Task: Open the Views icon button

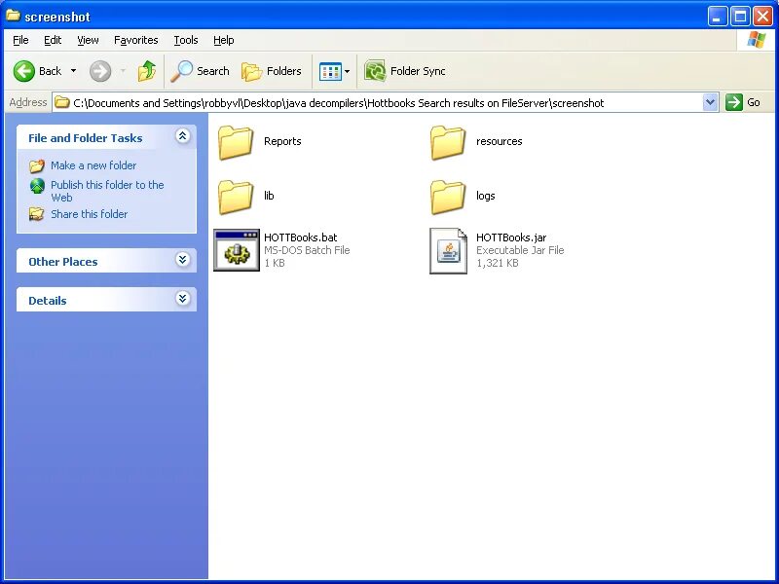Action: point(330,71)
